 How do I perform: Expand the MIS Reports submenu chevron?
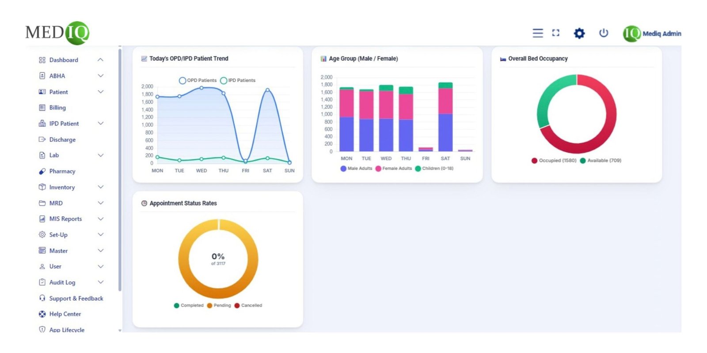[100, 219]
